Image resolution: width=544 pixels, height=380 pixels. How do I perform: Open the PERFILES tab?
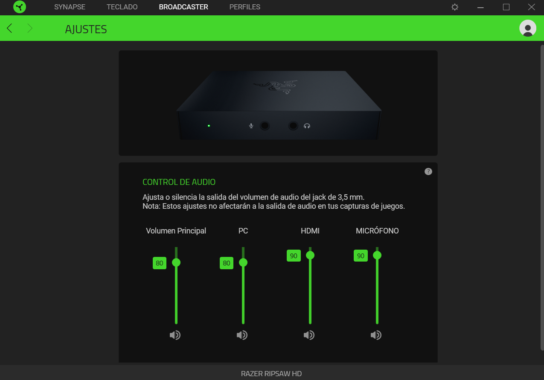coord(245,7)
